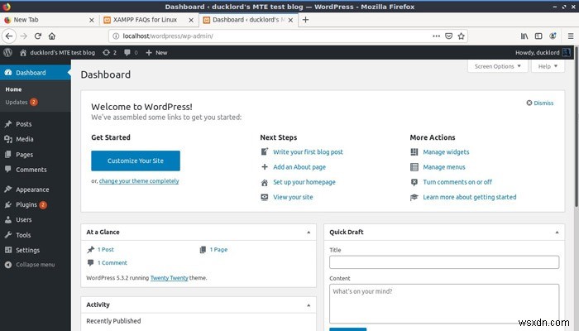Go to Firefox home page icon
This screenshot has height=331, width=579.
point(51,36)
